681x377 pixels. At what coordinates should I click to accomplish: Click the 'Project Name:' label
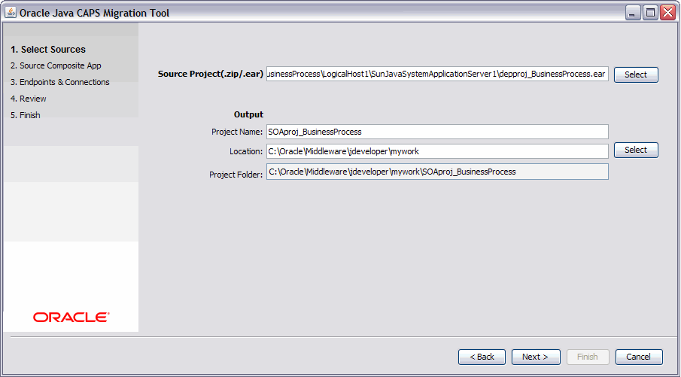point(237,132)
